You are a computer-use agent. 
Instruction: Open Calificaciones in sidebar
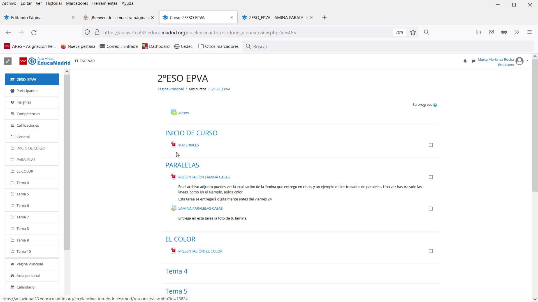(27, 125)
